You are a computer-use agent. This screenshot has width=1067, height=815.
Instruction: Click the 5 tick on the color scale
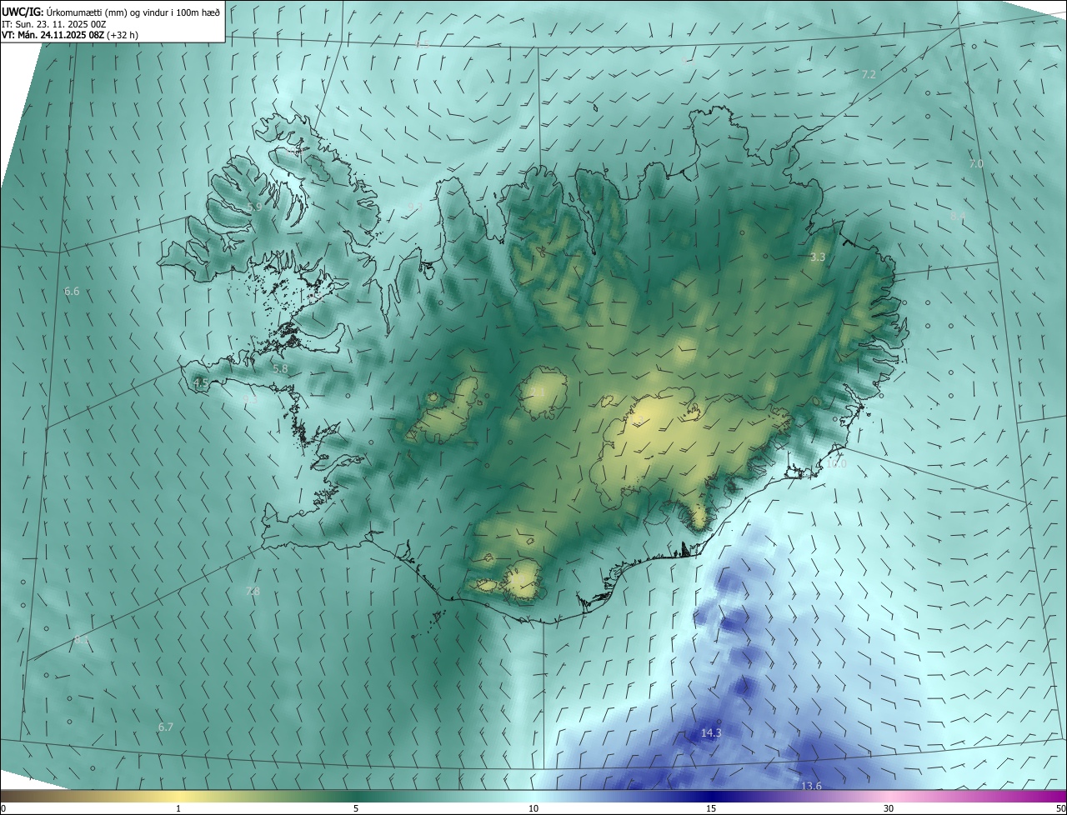point(356,808)
